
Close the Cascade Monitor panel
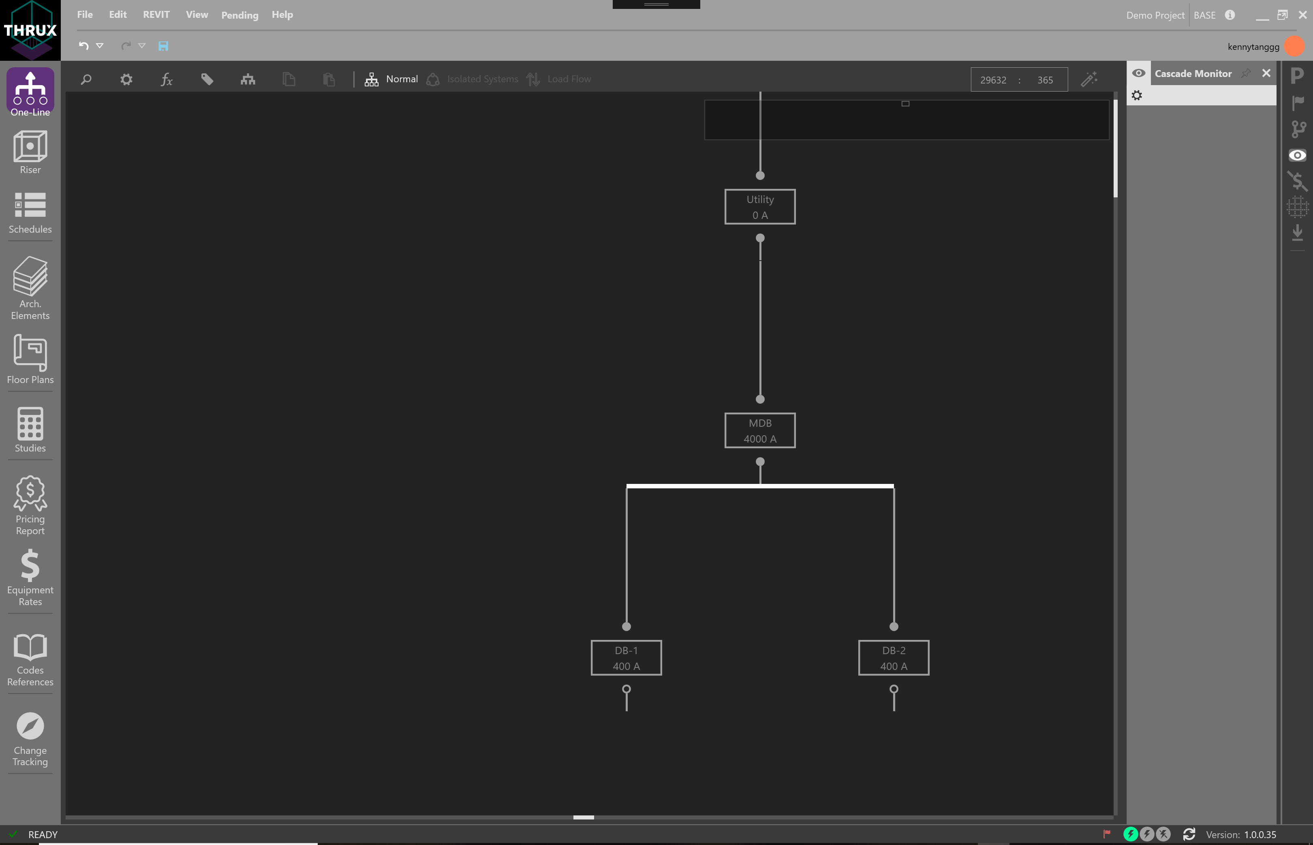pos(1266,73)
